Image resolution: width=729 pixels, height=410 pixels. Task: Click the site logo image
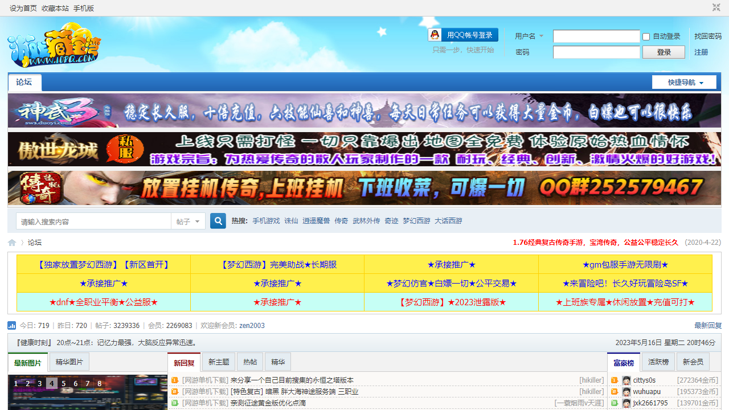[x=54, y=45]
